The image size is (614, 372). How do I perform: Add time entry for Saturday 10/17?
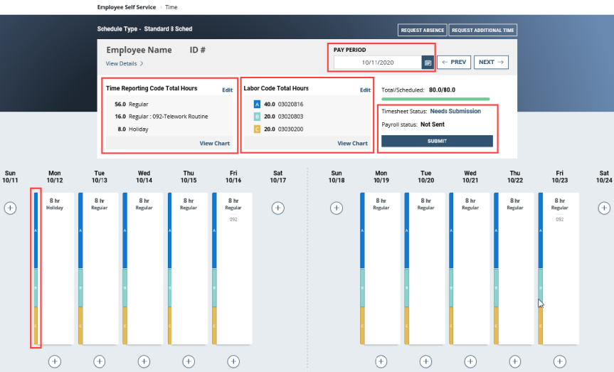[278, 208]
